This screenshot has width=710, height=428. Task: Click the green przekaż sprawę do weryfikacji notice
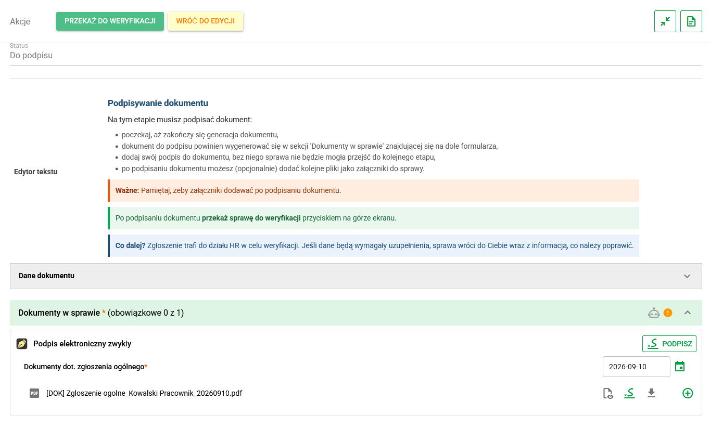[373, 218]
